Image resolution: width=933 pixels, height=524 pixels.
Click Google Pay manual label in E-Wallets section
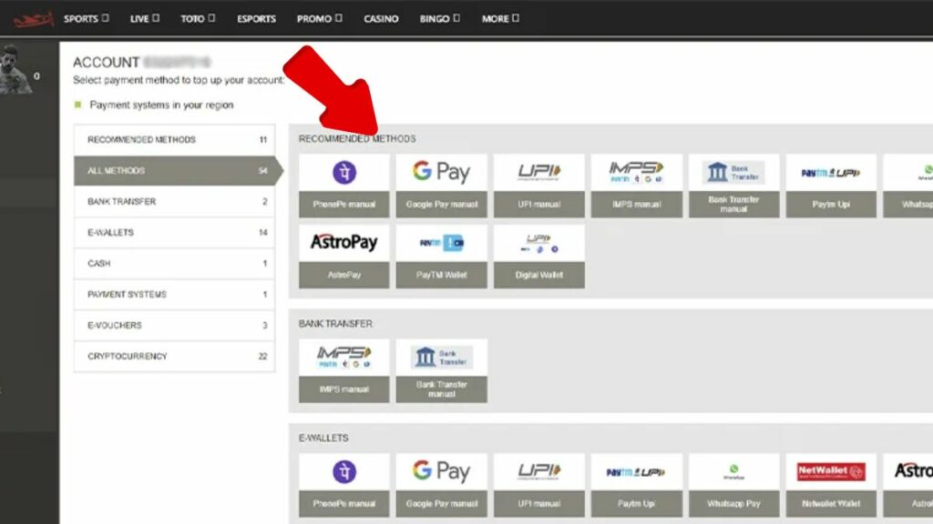tap(442, 504)
